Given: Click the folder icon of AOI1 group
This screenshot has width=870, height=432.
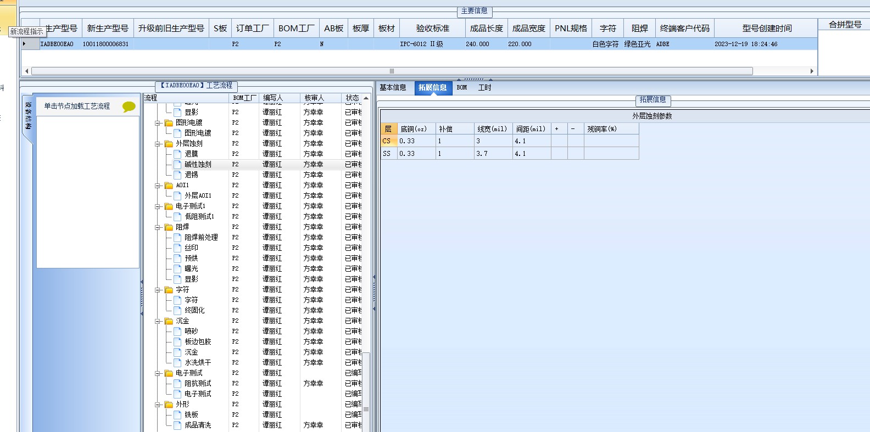Looking at the screenshot, I should coord(169,186).
